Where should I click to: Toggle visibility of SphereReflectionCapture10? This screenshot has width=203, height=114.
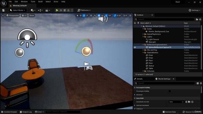[135, 47]
